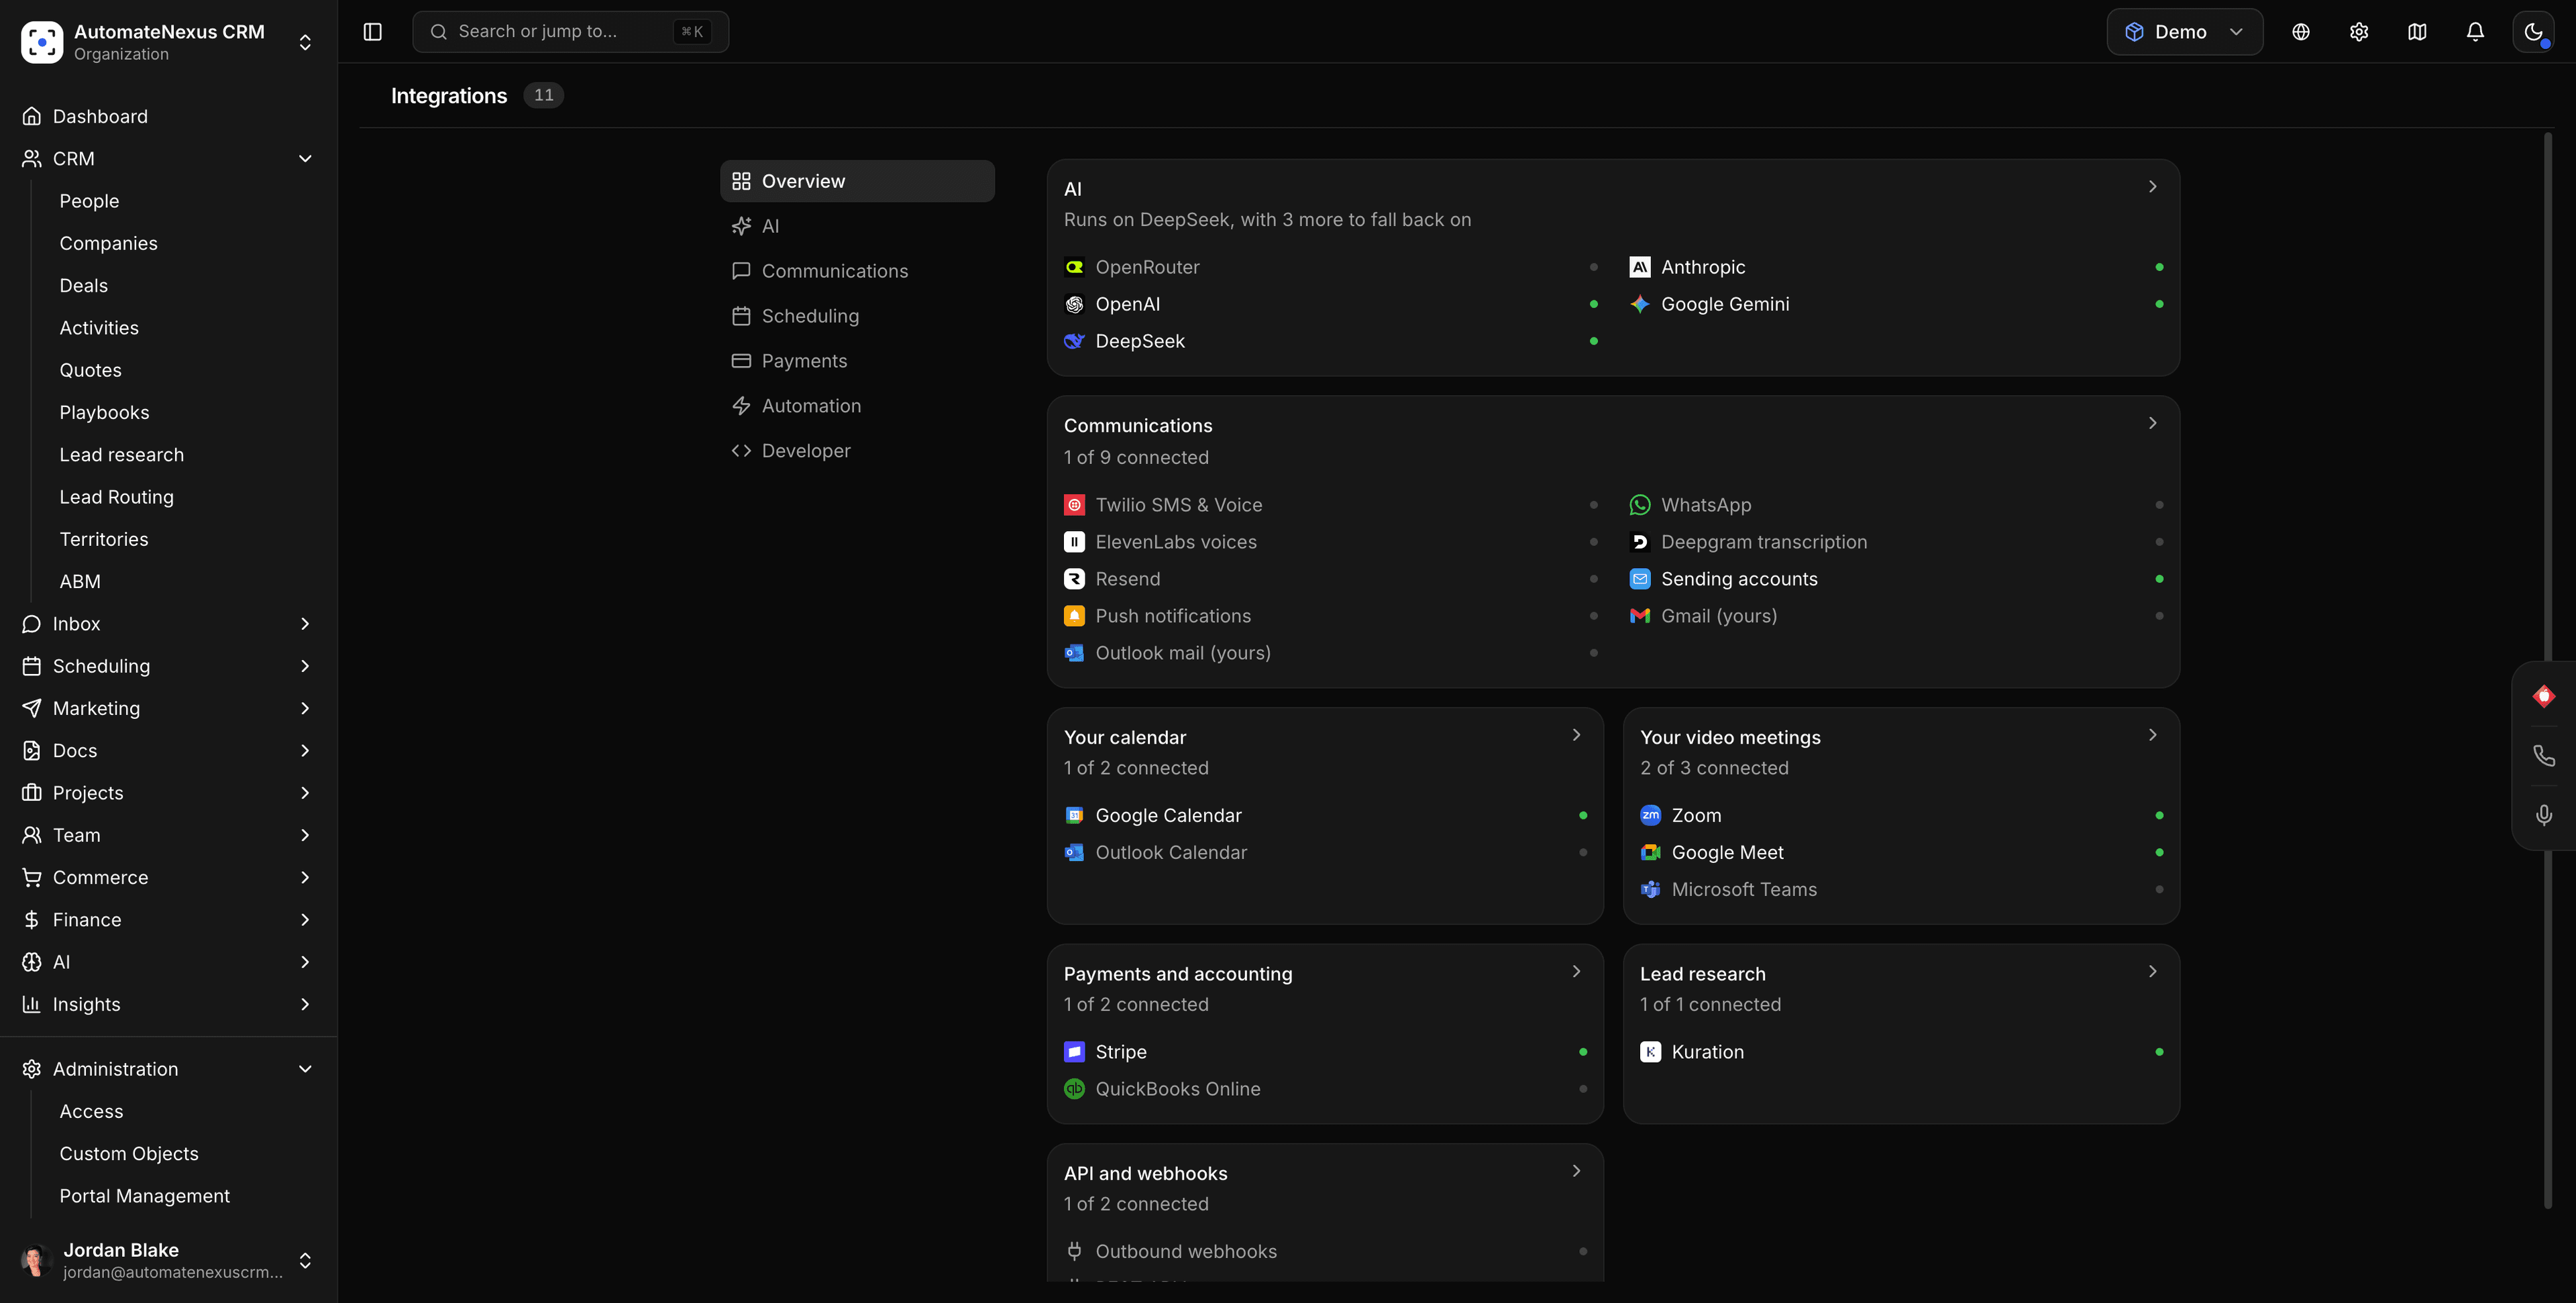2576x1303 pixels.
Task: Toggle the sidebar panel icon
Action: [372, 32]
